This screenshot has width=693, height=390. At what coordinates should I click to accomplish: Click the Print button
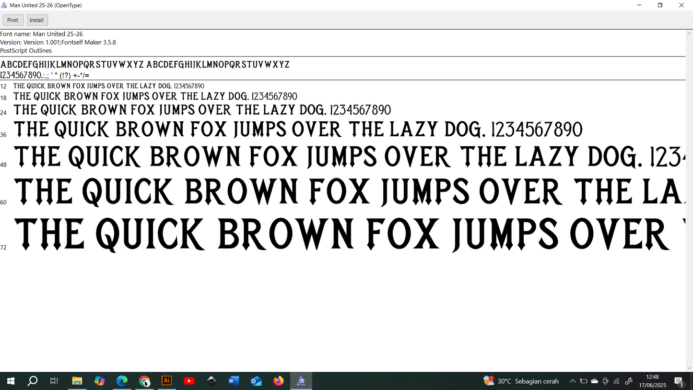13,20
